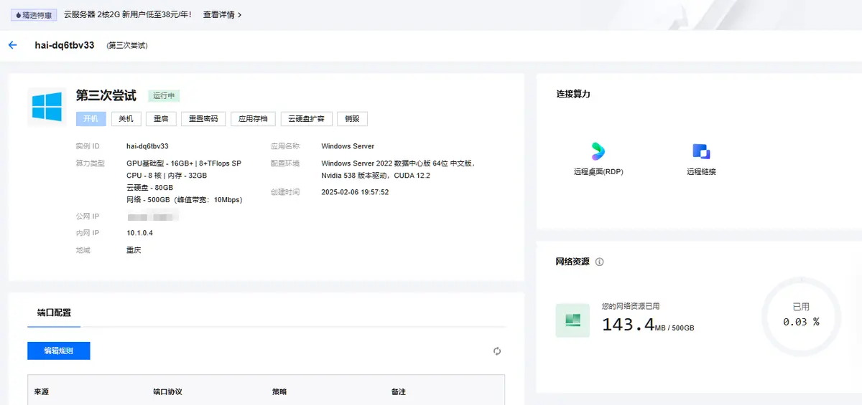This screenshot has height=405, width=862.
Task: Click the 运行中 status tag
Action: pyautogui.click(x=164, y=96)
